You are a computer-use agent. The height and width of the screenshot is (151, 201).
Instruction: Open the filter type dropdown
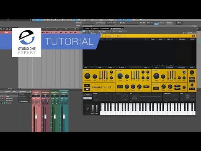[120, 87]
